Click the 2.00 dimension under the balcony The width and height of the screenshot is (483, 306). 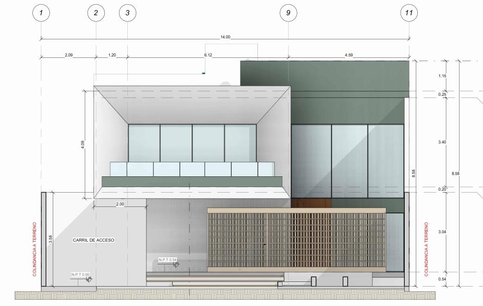coord(120,204)
